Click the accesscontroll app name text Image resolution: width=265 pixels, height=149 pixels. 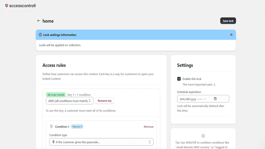tap(22, 6)
